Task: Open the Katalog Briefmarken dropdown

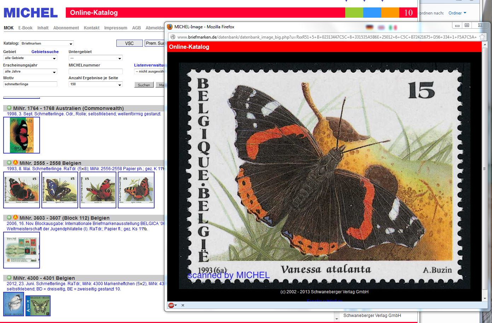Action: [47, 44]
